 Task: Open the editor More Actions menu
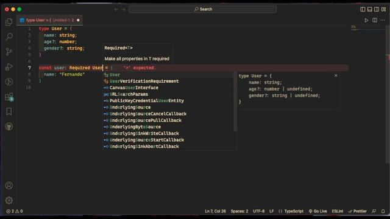pos(383,20)
